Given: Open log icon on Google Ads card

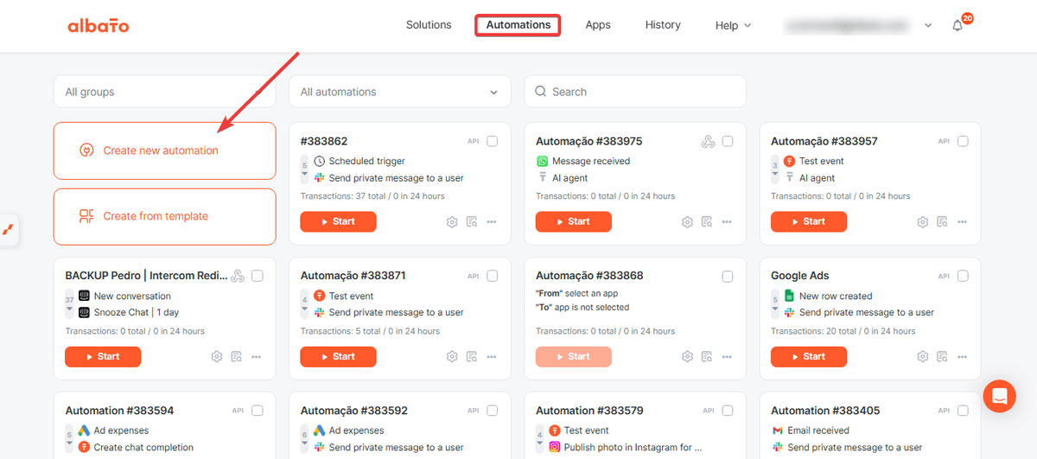Looking at the screenshot, I should pos(942,356).
